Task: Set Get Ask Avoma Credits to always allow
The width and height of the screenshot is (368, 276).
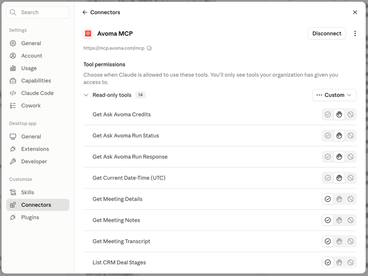Action: point(328,114)
